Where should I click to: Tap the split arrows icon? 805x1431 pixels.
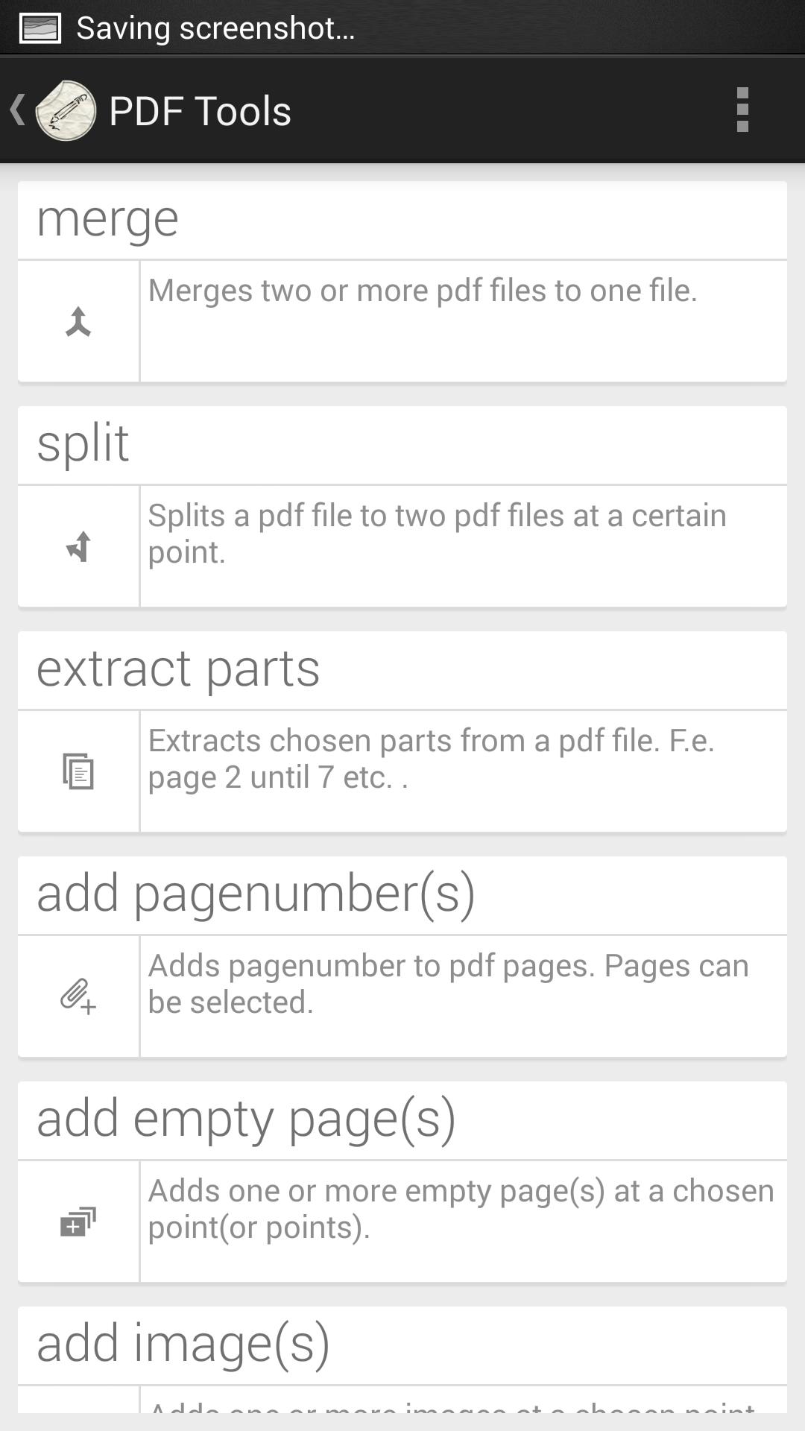[78, 546]
